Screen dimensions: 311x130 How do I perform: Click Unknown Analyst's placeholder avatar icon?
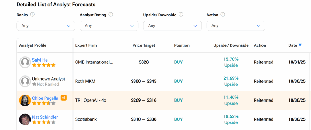pyautogui.click(x=25, y=81)
